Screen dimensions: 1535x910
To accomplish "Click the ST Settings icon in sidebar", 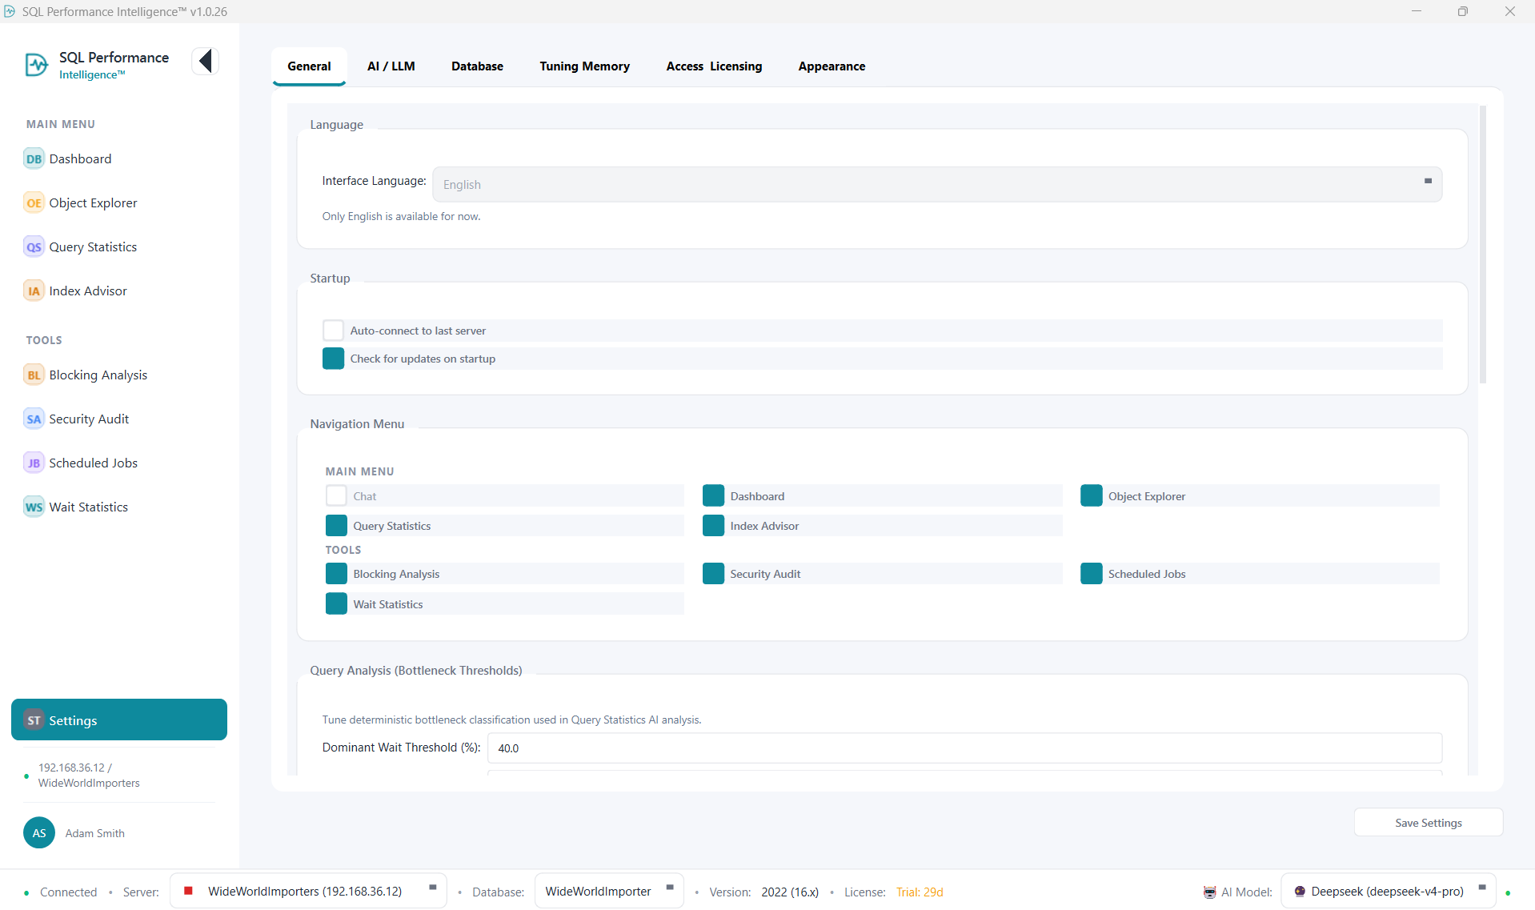I will tap(34, 720).
